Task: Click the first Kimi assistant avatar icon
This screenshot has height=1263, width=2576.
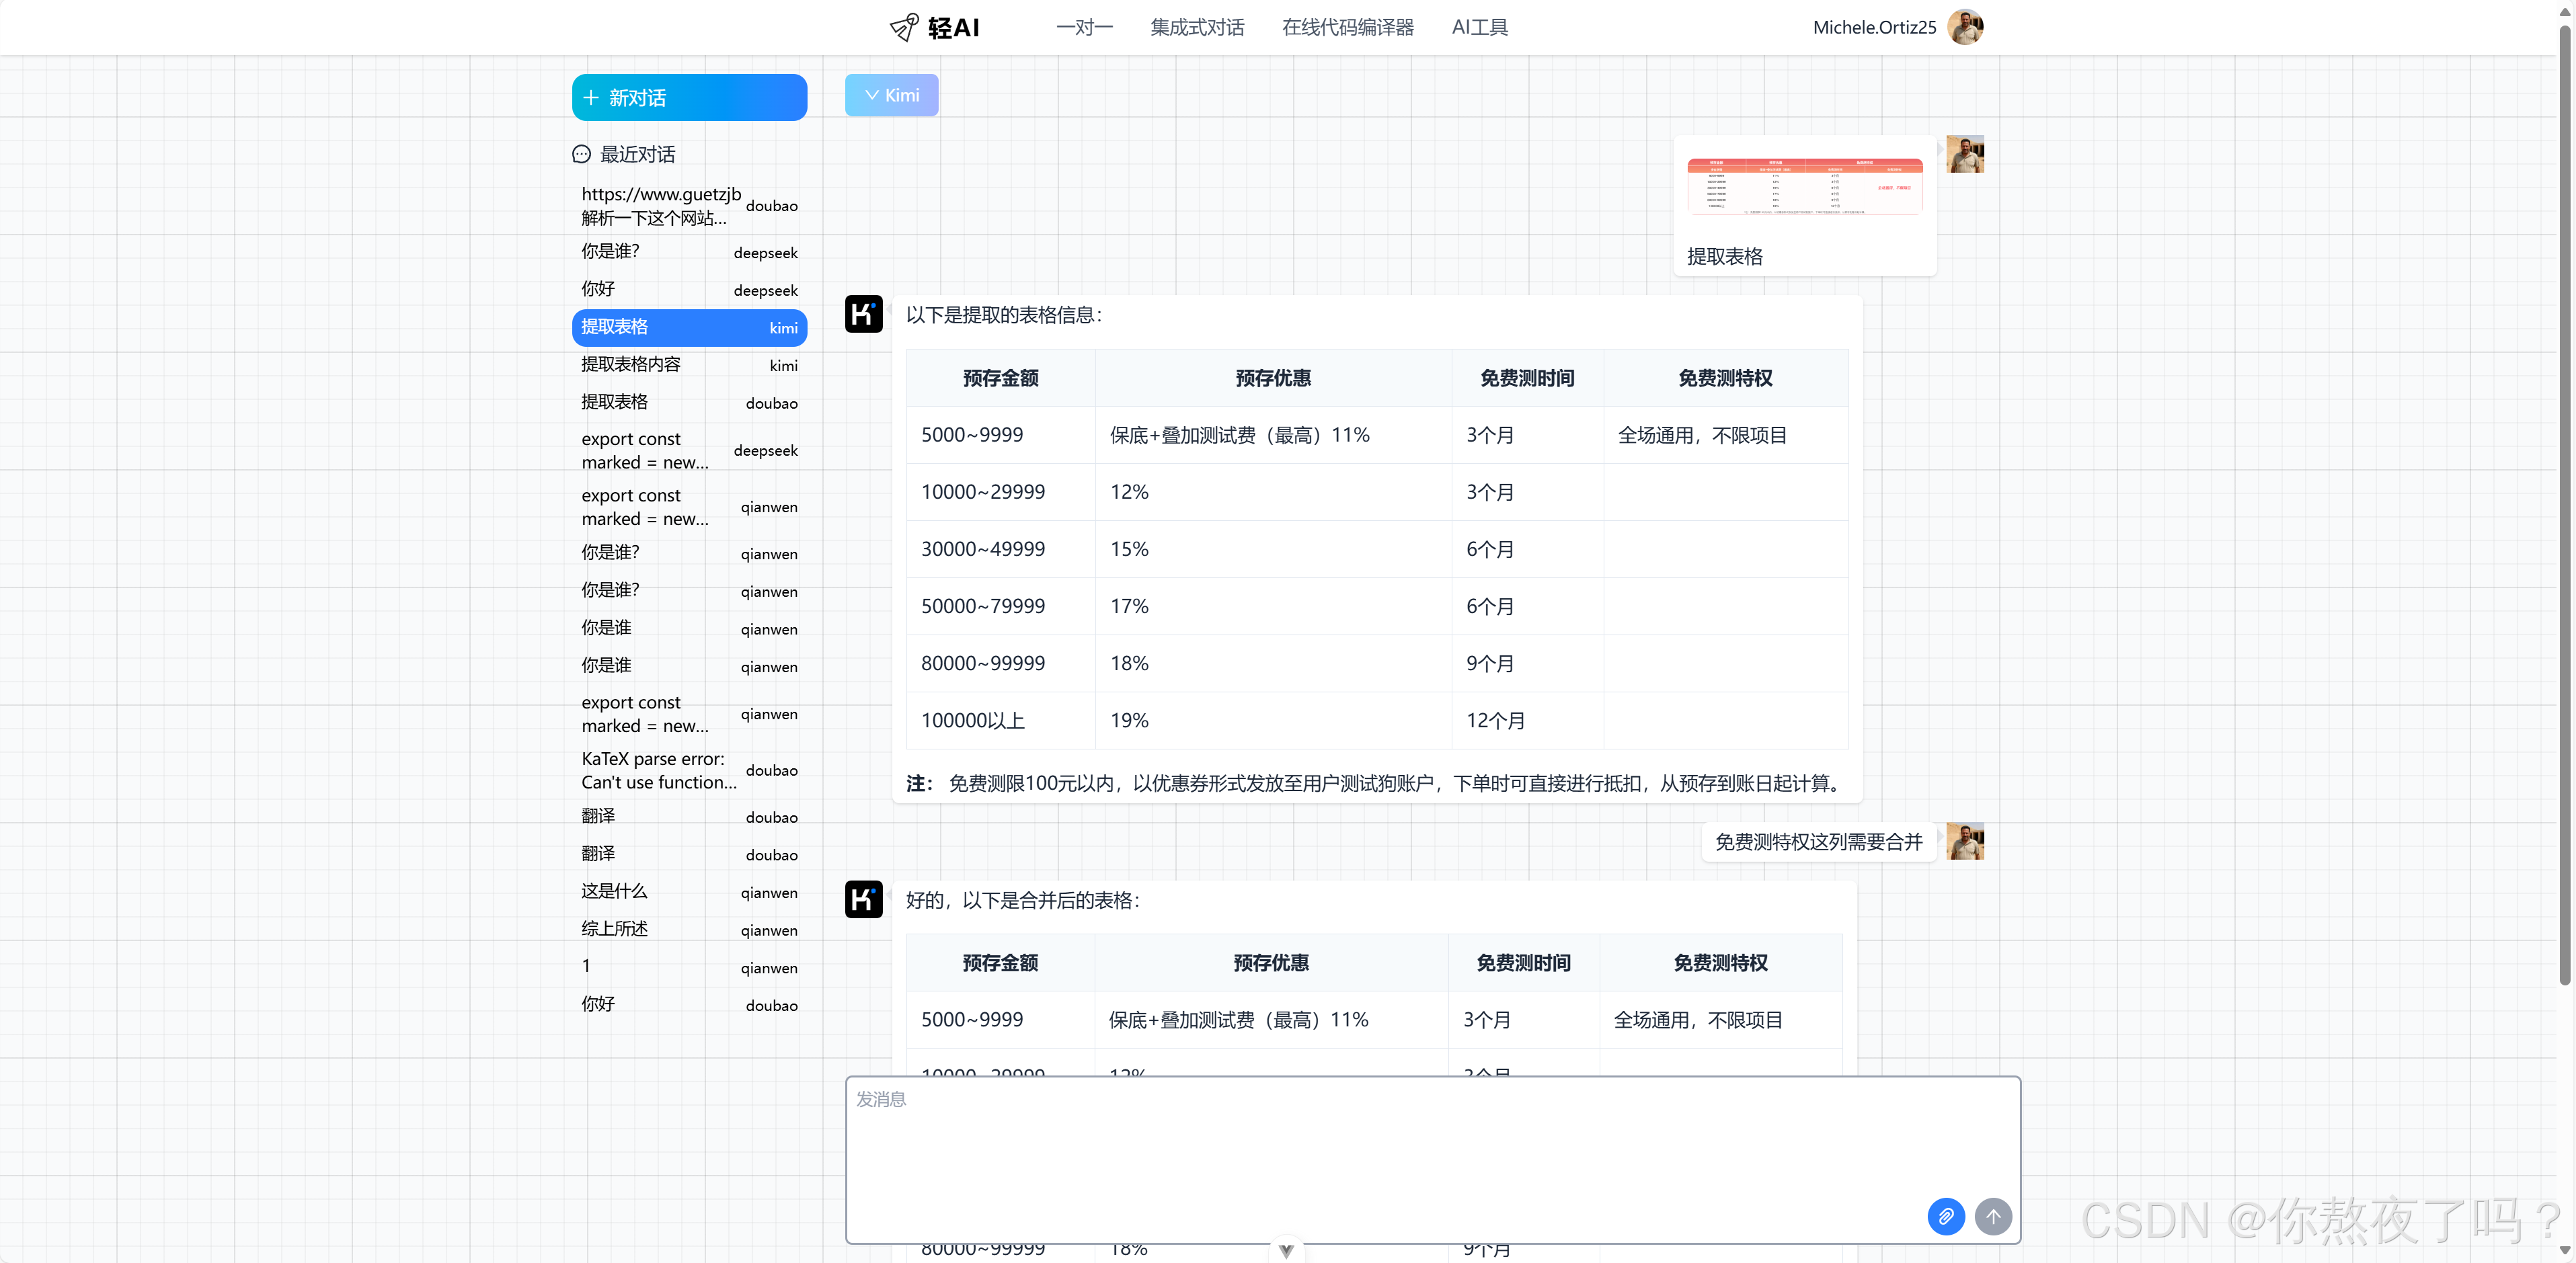Action: click(863, 314)
